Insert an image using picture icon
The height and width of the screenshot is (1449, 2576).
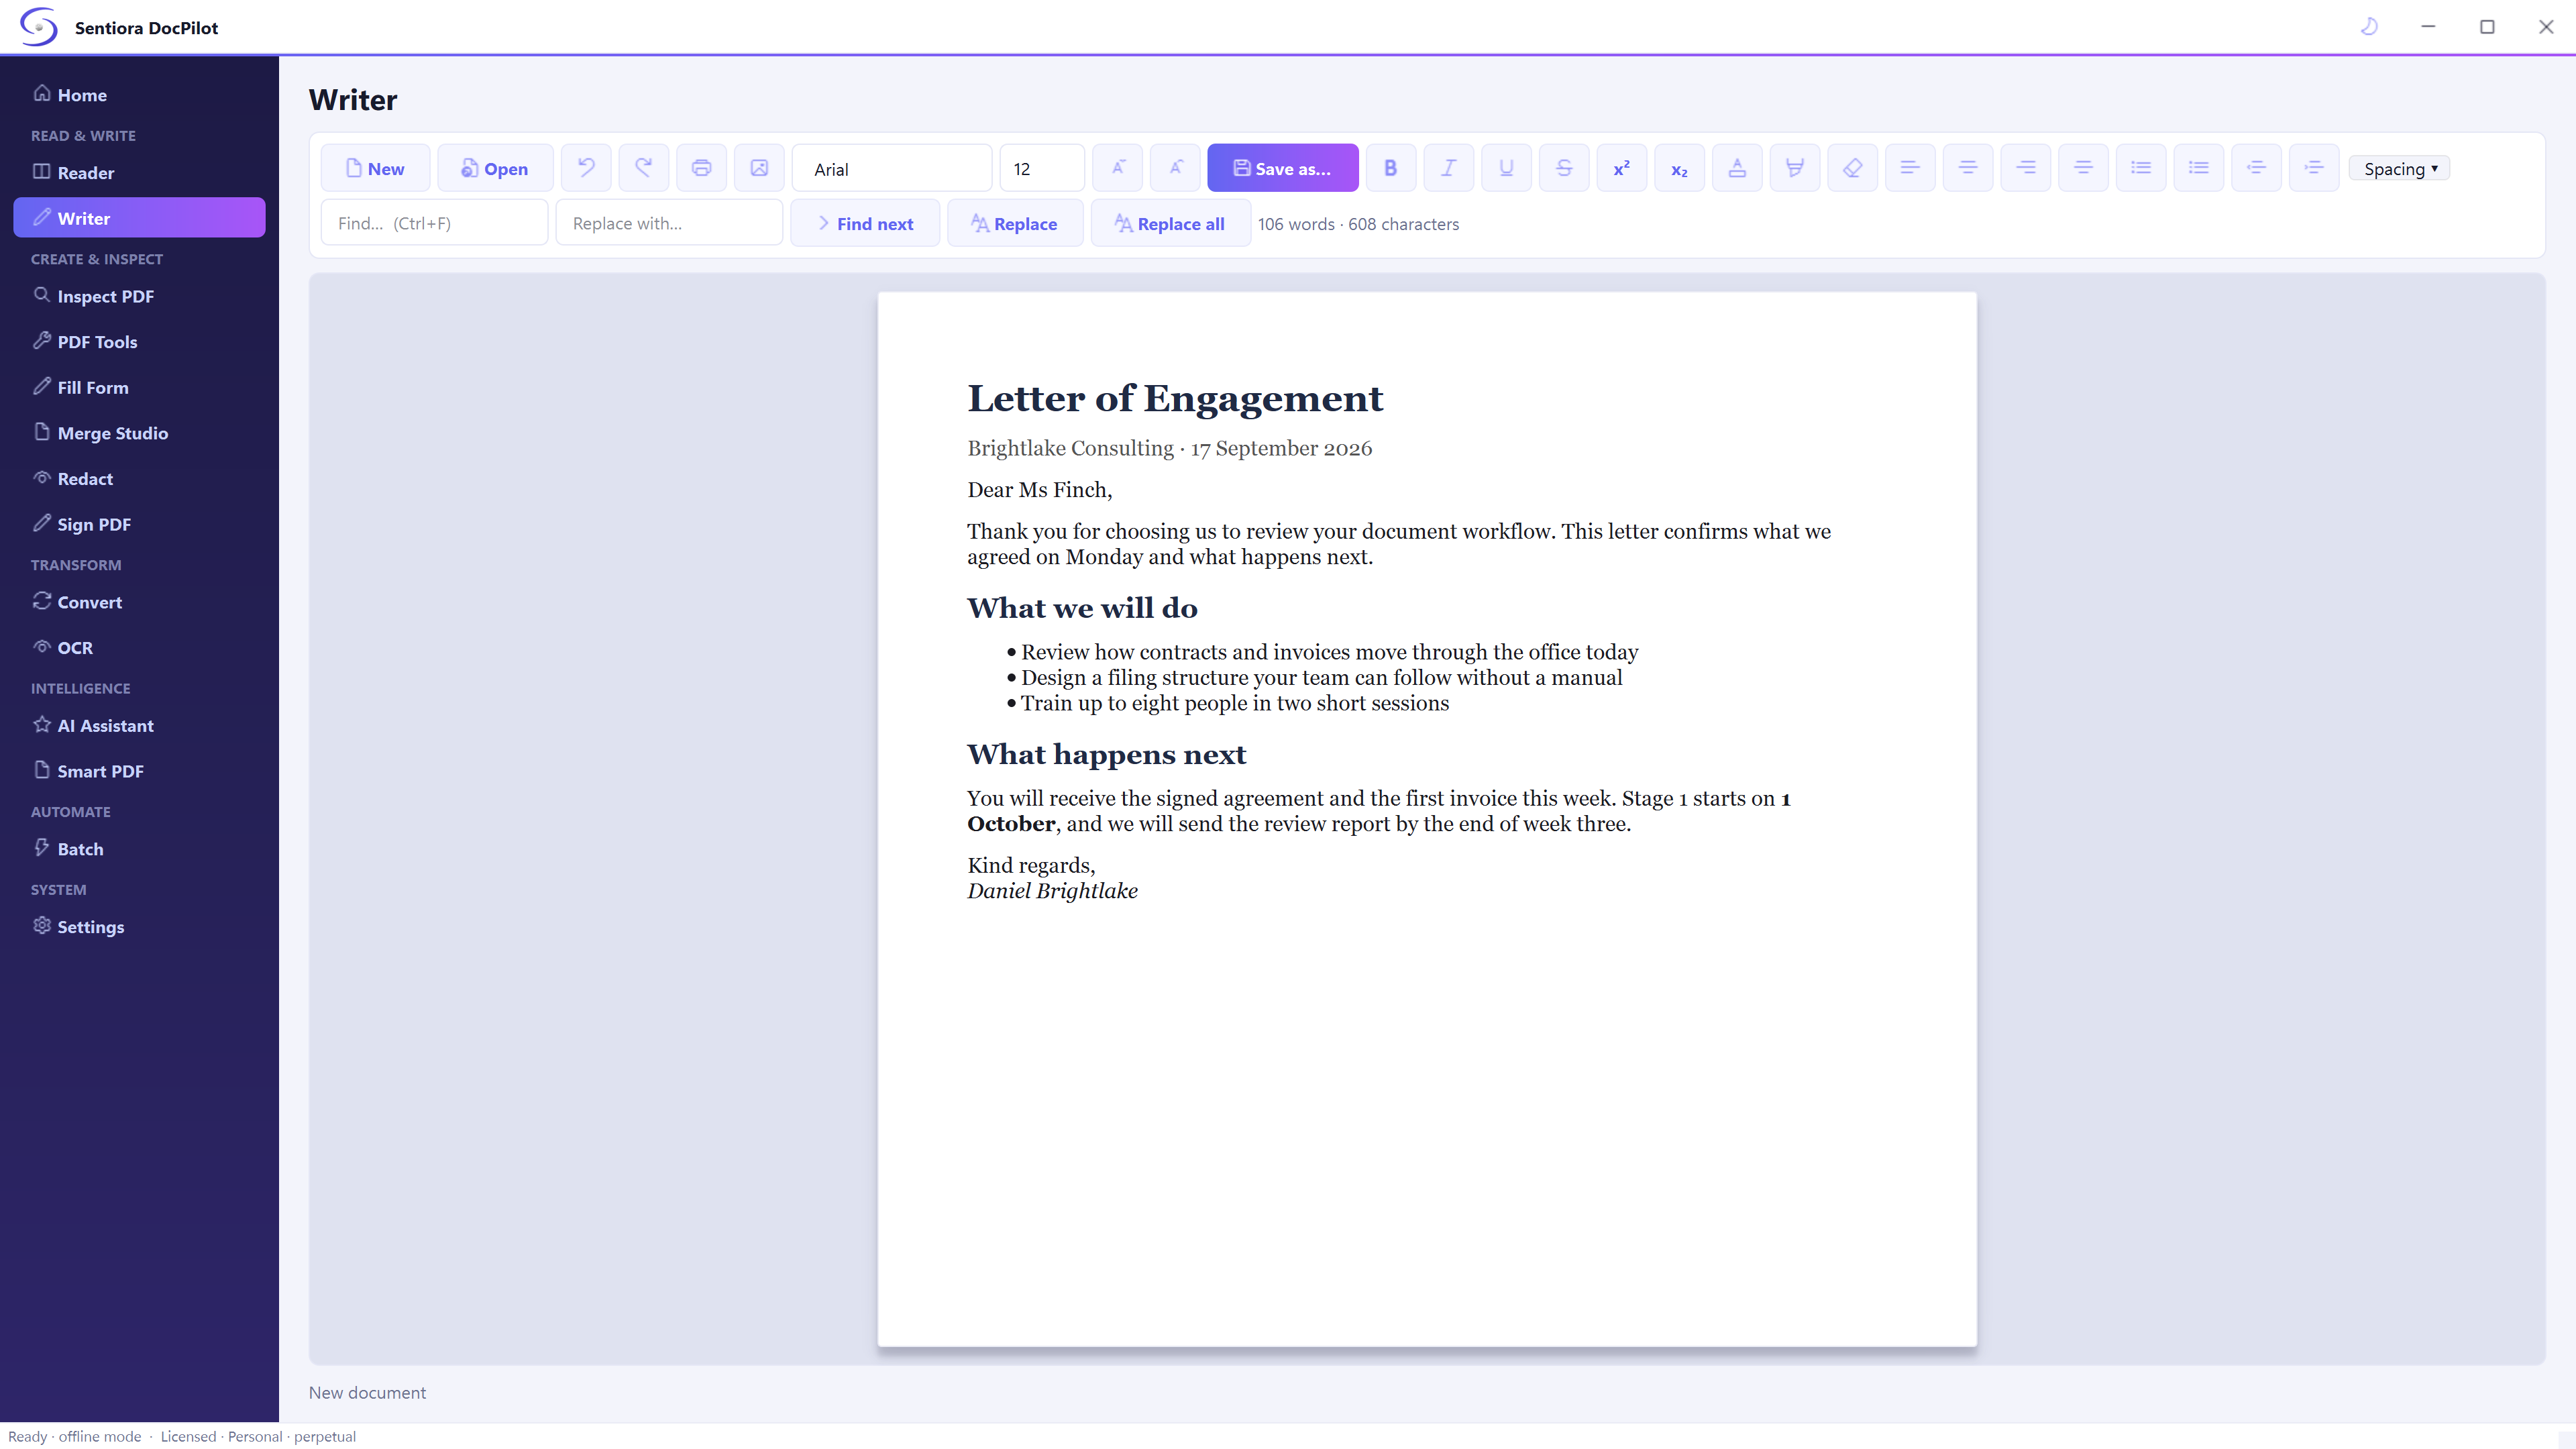pyautogui.click(x=760, y=168)
